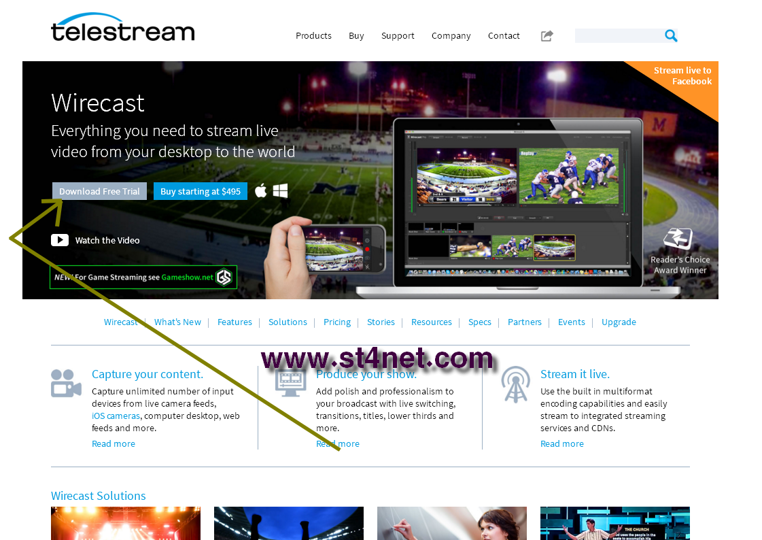Click the Wirecast Solutions heading
The height and width of the screenshot is (540, 762).
(x=98, y=496)
